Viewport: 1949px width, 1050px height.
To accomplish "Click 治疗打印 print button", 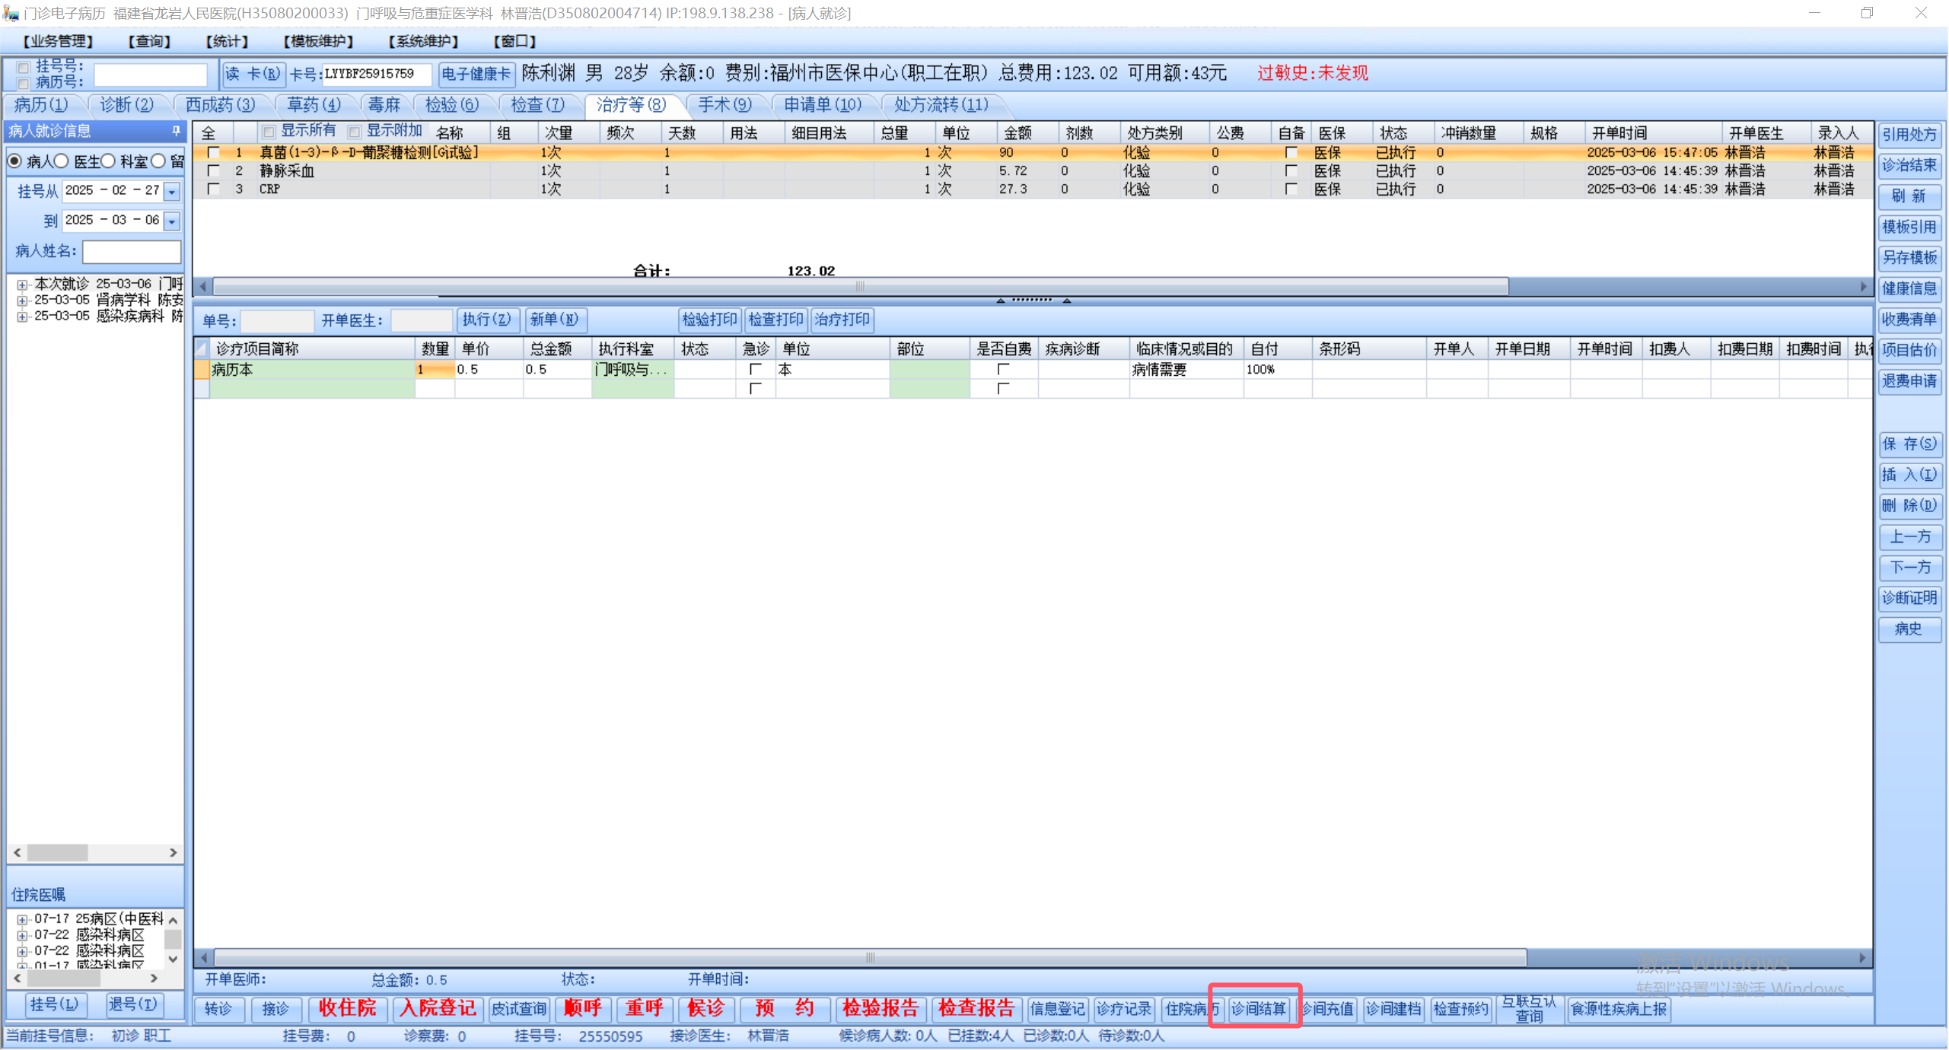I will [842, 320].
